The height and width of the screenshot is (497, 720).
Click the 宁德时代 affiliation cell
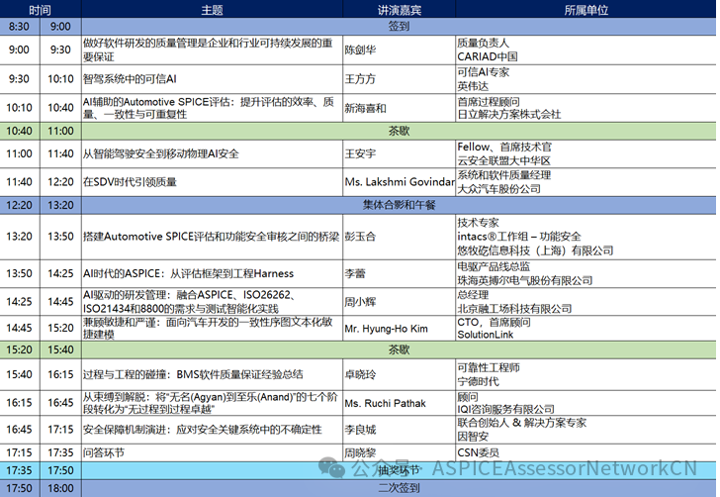[x=585, y=374]
